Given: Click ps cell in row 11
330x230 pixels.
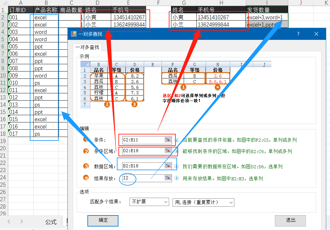Looking at the screenshot, I should tap(46, 83).
